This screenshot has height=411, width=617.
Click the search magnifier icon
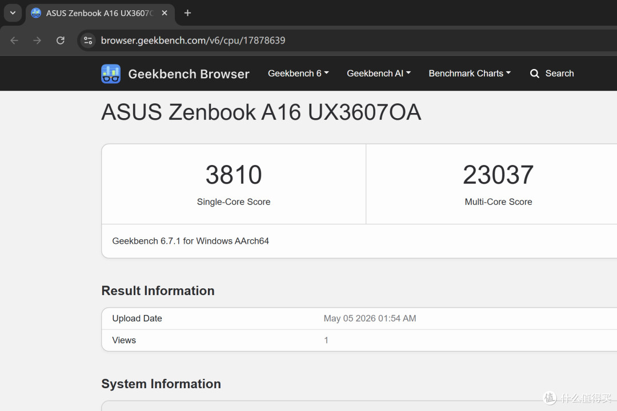[534, 74]
